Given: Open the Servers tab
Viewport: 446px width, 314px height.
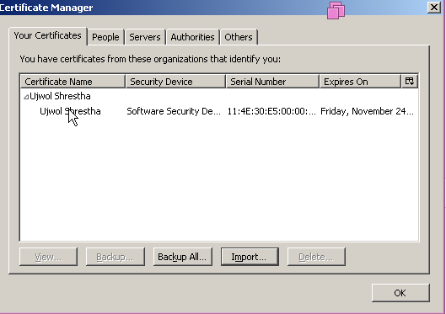Looking at the screenshot, I should click(145, 37).
